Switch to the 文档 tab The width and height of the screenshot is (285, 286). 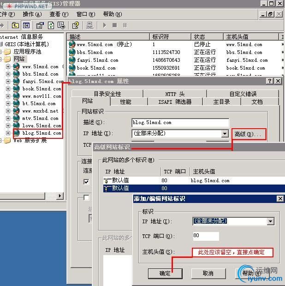257,102
